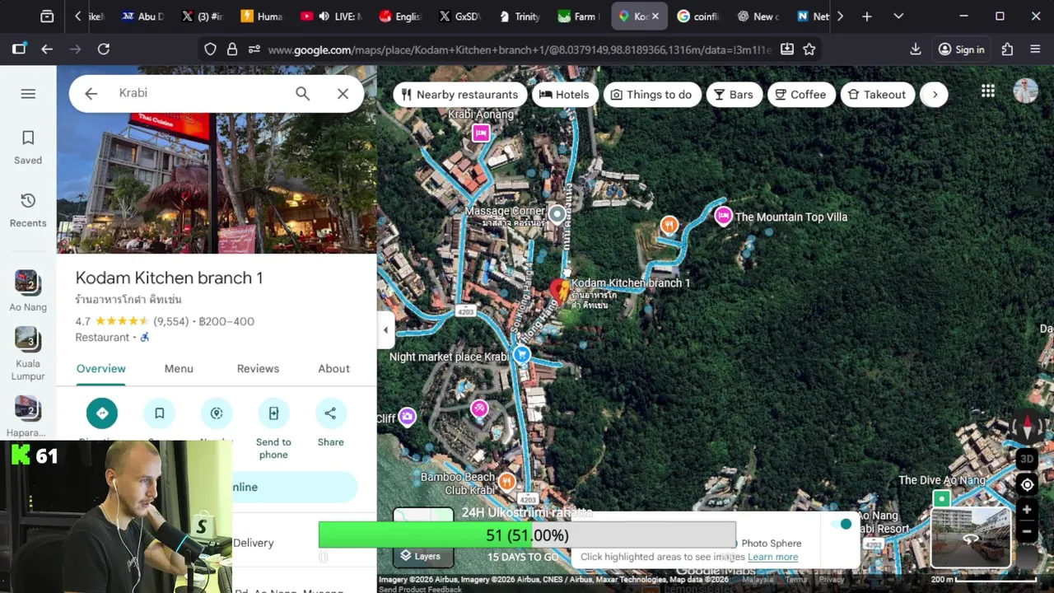Image resolution: width=1054 pixels, height=593 pixels.
Task: Mute the LIVE tab audio icon
Action: pyautogui.click(x=324, y=16)
